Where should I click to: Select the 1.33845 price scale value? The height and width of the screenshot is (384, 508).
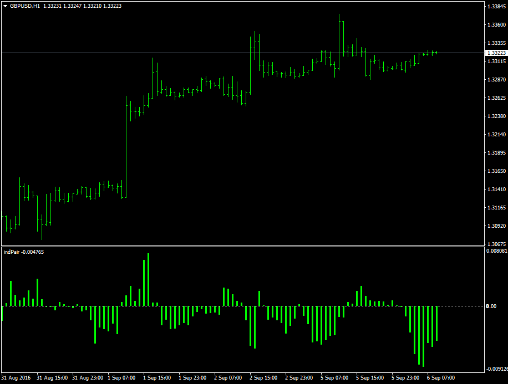(x=496, y=7)
